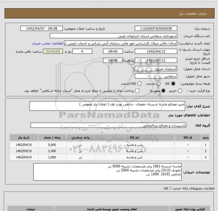Click the goods group field تاسیسات و مصالح ساختمانی
Image resolution: width=218 pixels, height=211 pixels.
click(x=108, y=125)
